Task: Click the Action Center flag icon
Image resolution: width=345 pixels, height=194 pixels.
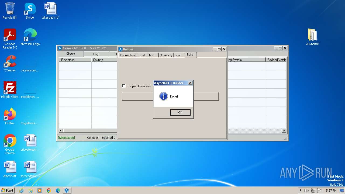Action: (x=319, y=190)
